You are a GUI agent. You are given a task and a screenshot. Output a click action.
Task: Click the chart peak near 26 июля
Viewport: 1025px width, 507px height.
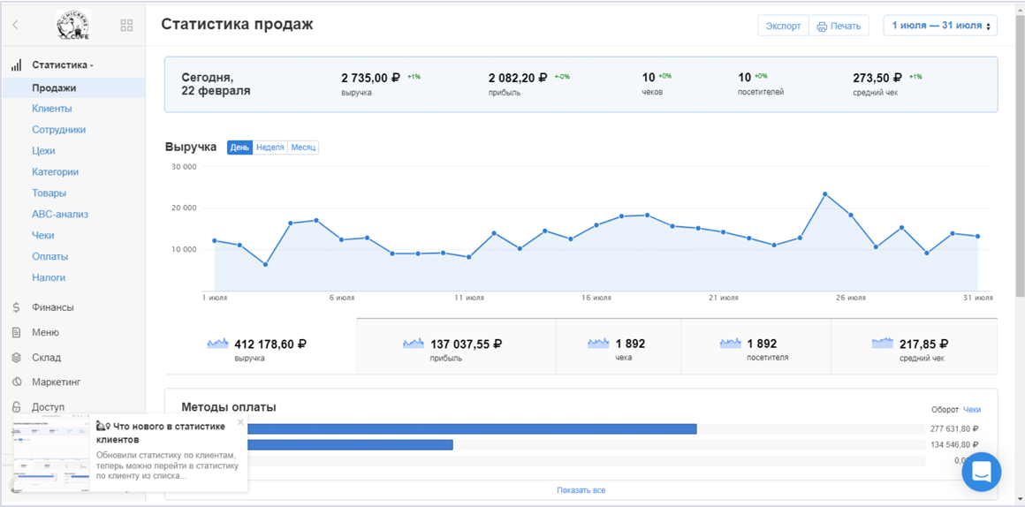825,194
